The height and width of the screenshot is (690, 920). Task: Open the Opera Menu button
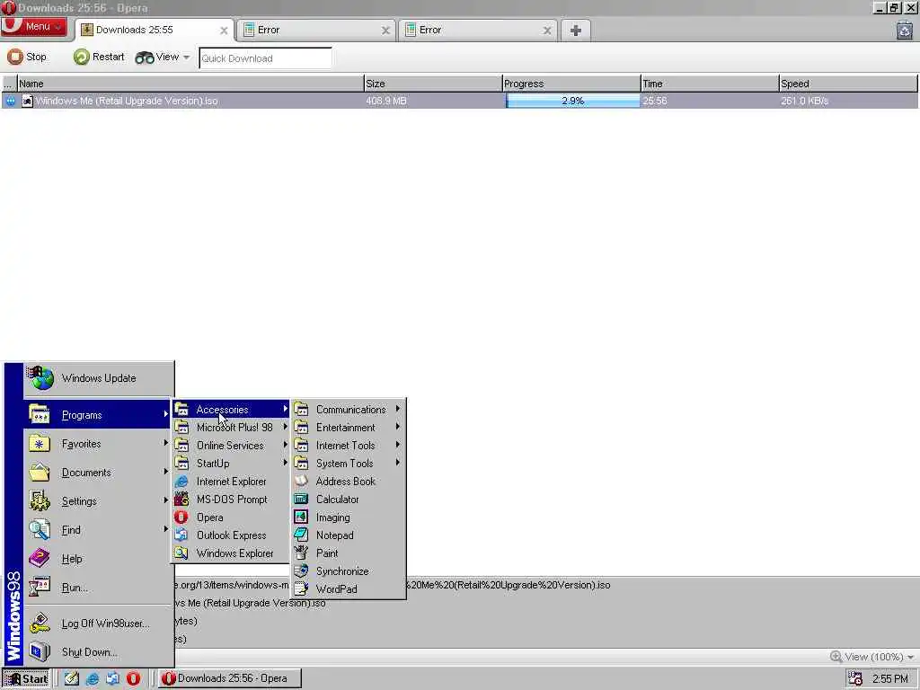click(34, 27)
